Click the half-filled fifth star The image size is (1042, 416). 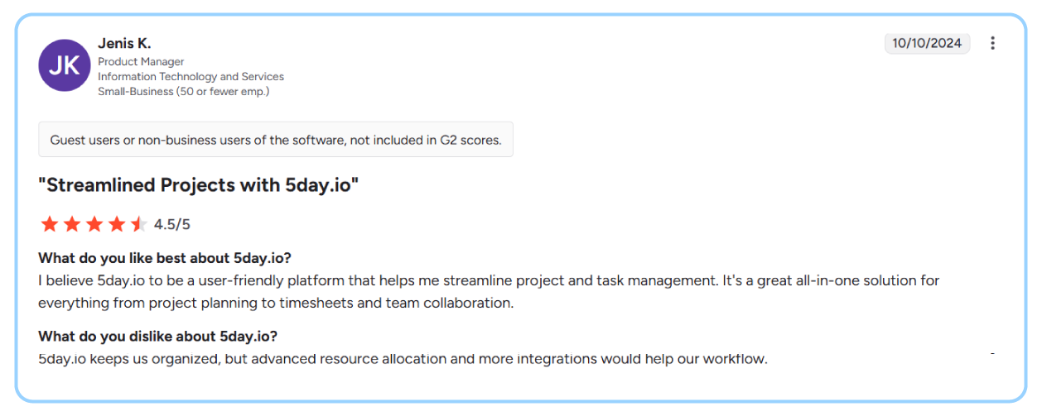[x=138, y=224]
